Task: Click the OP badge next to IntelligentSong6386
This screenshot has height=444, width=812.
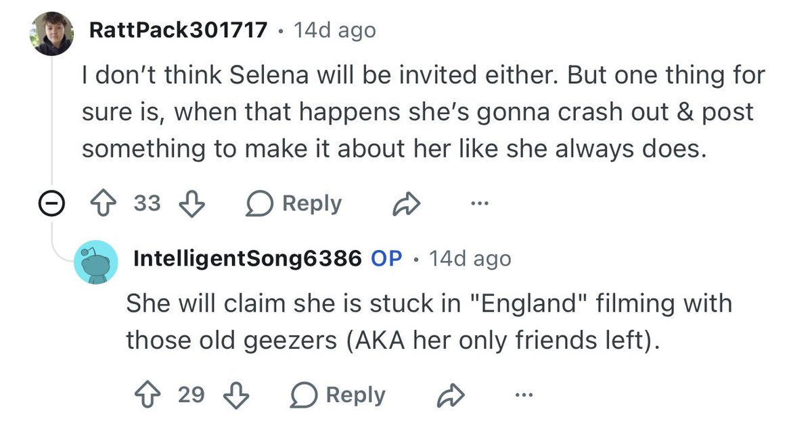Action: pos(387,259)
